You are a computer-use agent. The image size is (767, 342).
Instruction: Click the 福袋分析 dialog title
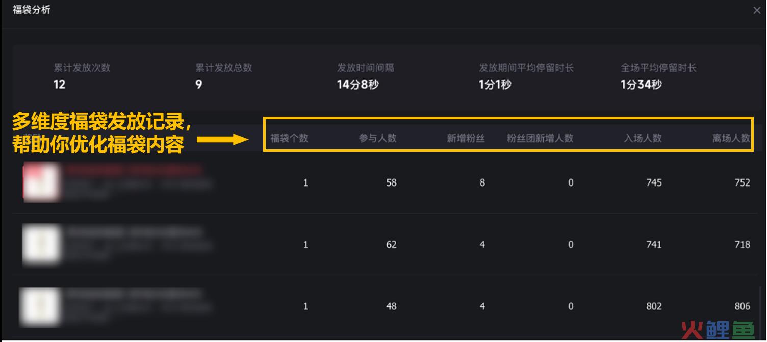32,10
